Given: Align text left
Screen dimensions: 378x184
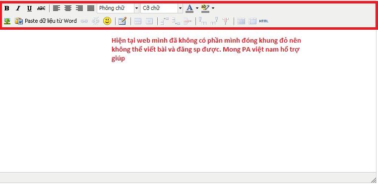Looking at the screenshot, I should point(57,8).
